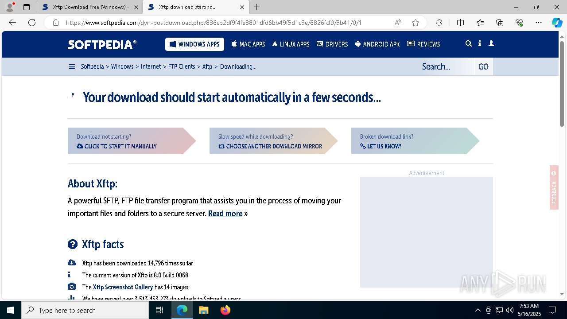Screen dimensions: 567x319
Task: Open Xftp Screenshot Gallery link
Action: [x=123, y=287]
